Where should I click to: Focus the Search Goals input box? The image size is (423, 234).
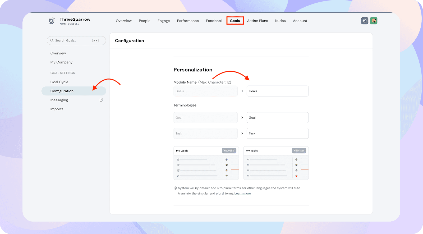tap(73, 40)
